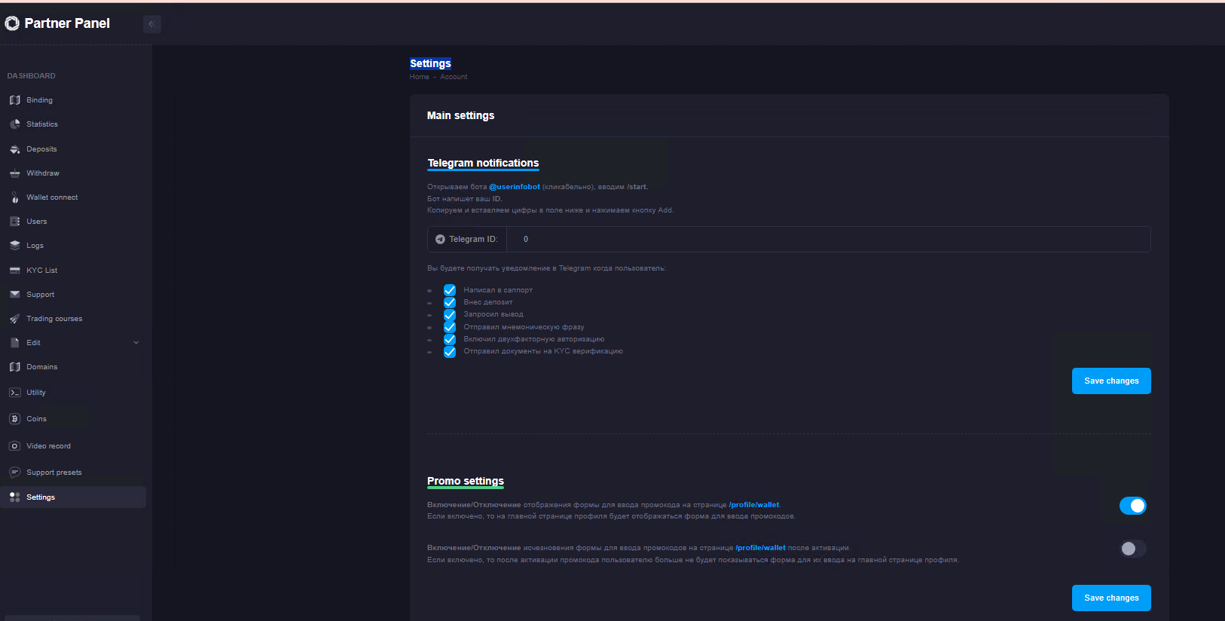Uncheck the 'Запросил вывод' notification checkbox
Viewport: 1225px width, 621px height.
[x=450, y=315]
